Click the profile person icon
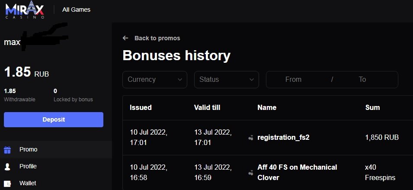Image resolution: width=413 pixels, height=190 pixels. tap(7, 167)
